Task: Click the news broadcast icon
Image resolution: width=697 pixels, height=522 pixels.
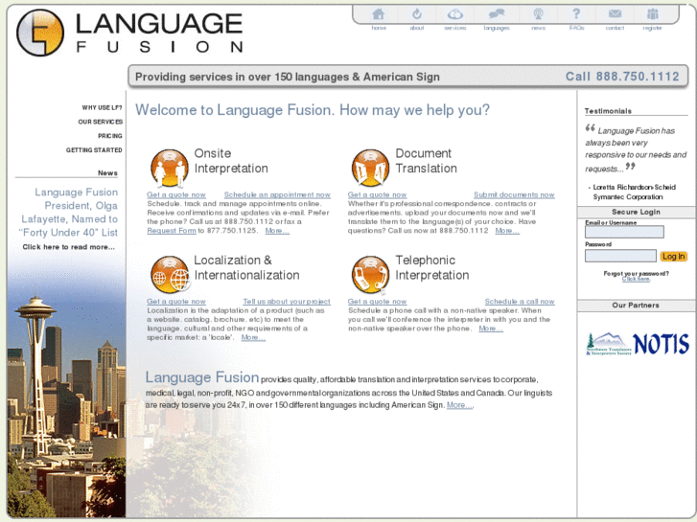Action: click(538, 14)
